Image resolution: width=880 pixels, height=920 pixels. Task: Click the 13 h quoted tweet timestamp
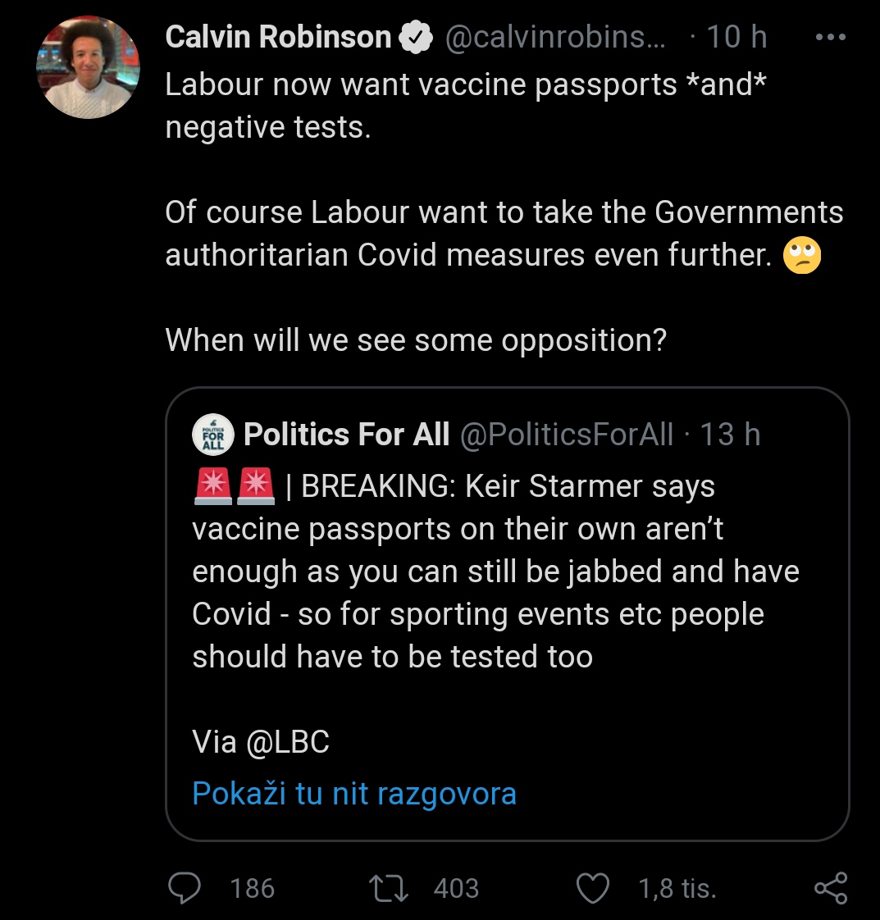click(x=731, y=435)
